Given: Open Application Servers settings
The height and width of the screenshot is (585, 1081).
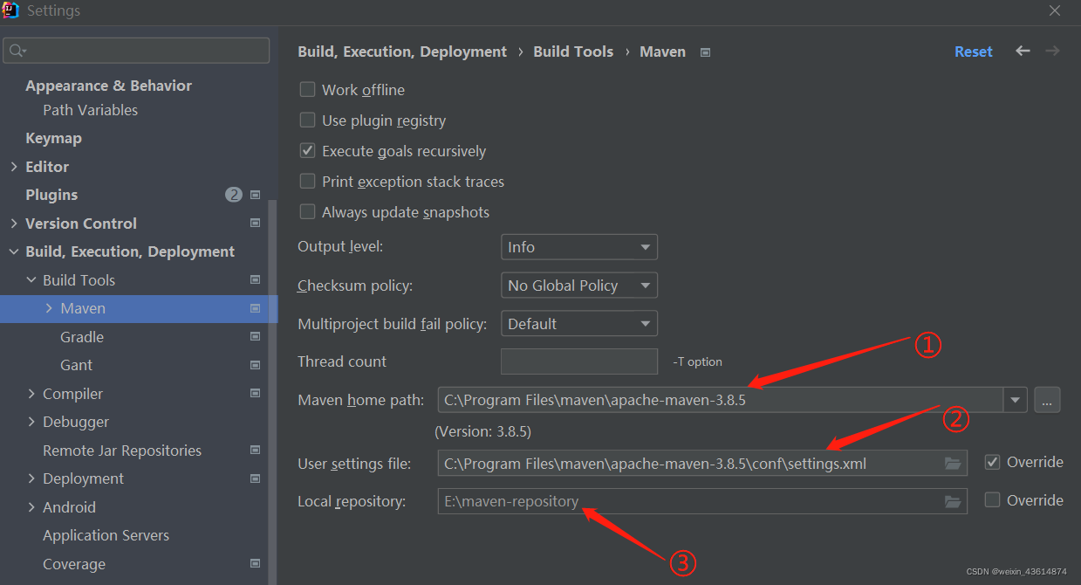Looking at the screenshot, I should (106, 535).
